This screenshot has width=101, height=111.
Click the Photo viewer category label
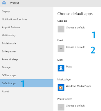point(64,99)
